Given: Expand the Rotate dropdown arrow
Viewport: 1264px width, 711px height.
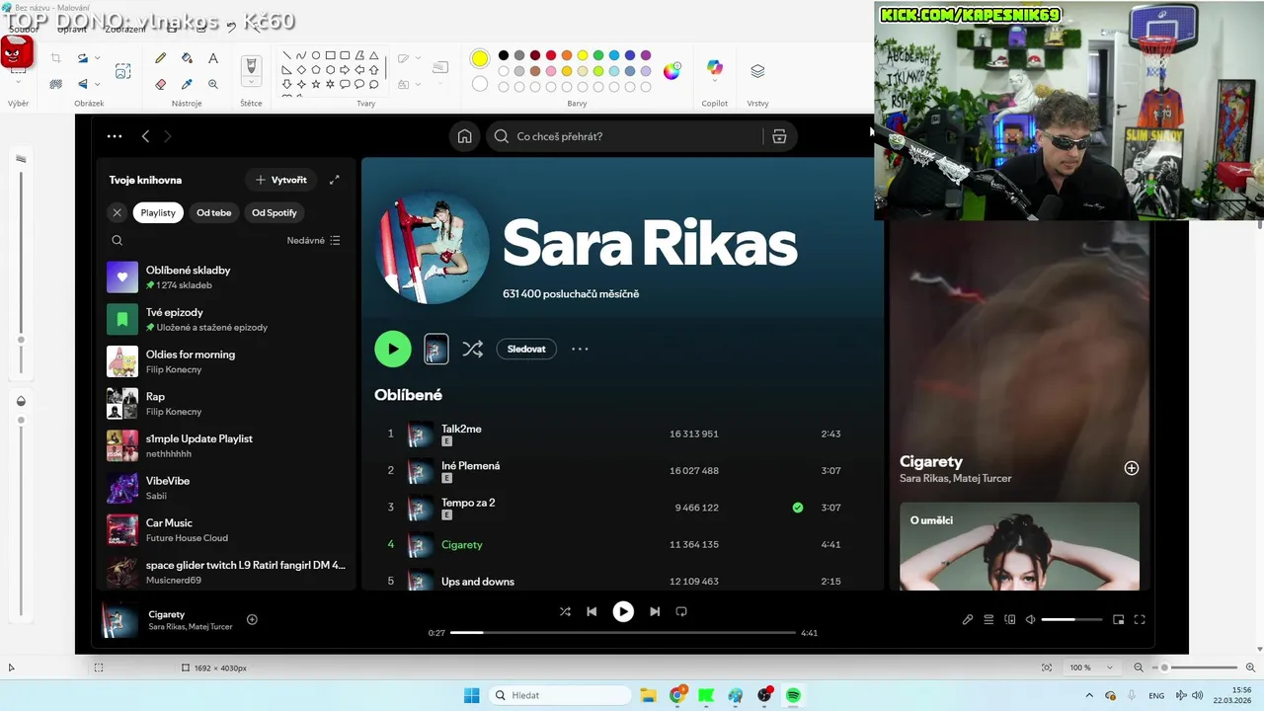Looking at the screenshot, I should [x=97, y=58].
